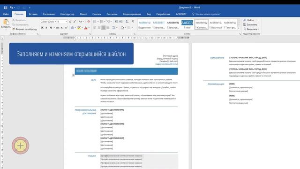
Task: Click the Найти (find) button
Action: [x=248, y=20]
